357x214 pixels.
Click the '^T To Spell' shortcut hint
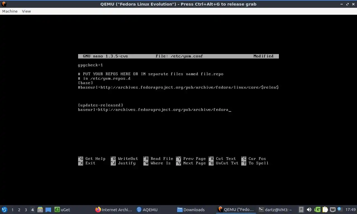click(255, 163)
